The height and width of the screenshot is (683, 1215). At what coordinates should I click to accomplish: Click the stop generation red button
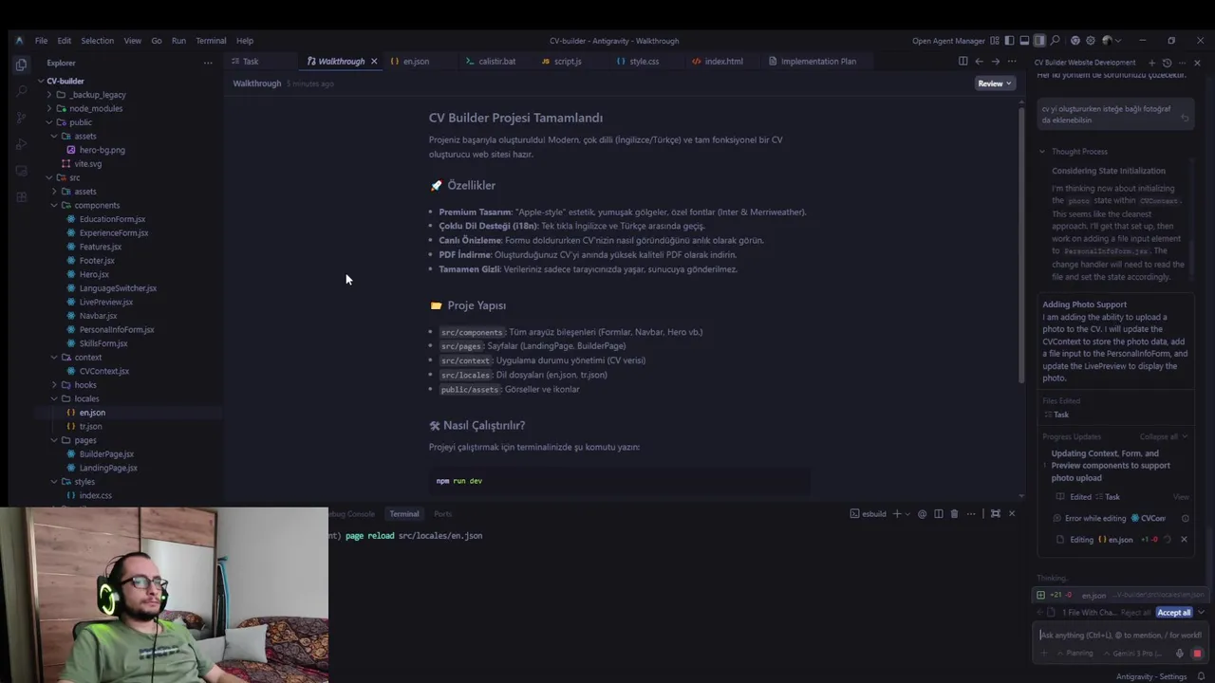(x=1197, y=654)
